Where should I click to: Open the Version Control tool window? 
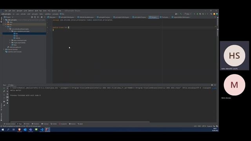(9, 124)
